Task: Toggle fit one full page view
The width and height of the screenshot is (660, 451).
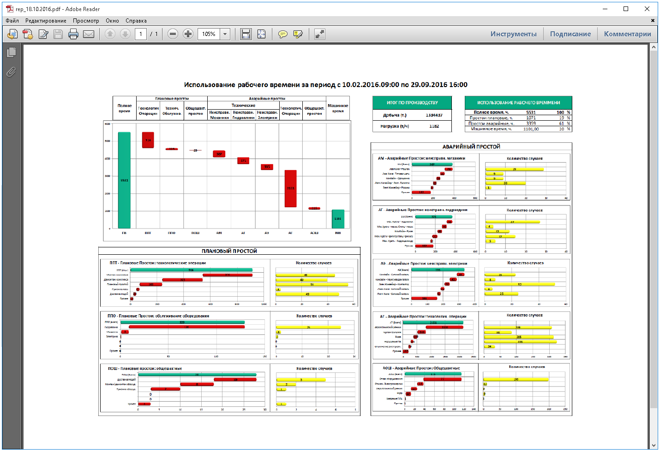Action: coord(261,34)
